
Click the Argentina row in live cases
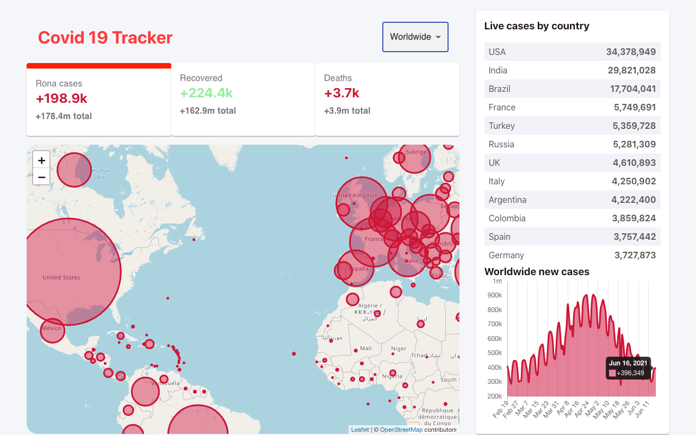[573, 200]
